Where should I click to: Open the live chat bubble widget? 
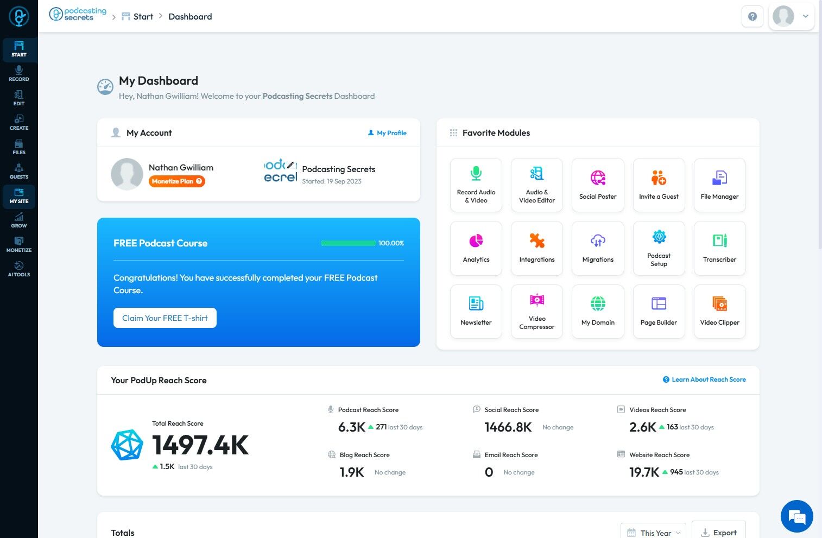coord(796,516)
